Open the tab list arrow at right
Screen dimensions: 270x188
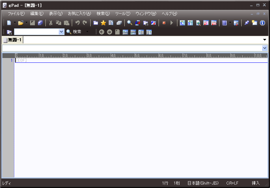click(265, 40)
